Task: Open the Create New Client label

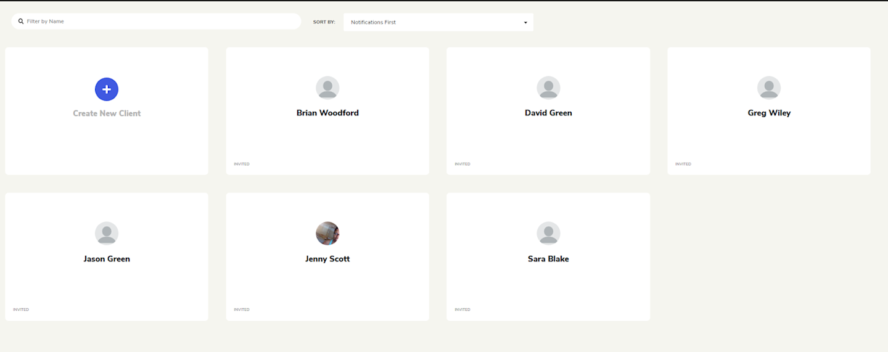Action: [x=107, y=113]
